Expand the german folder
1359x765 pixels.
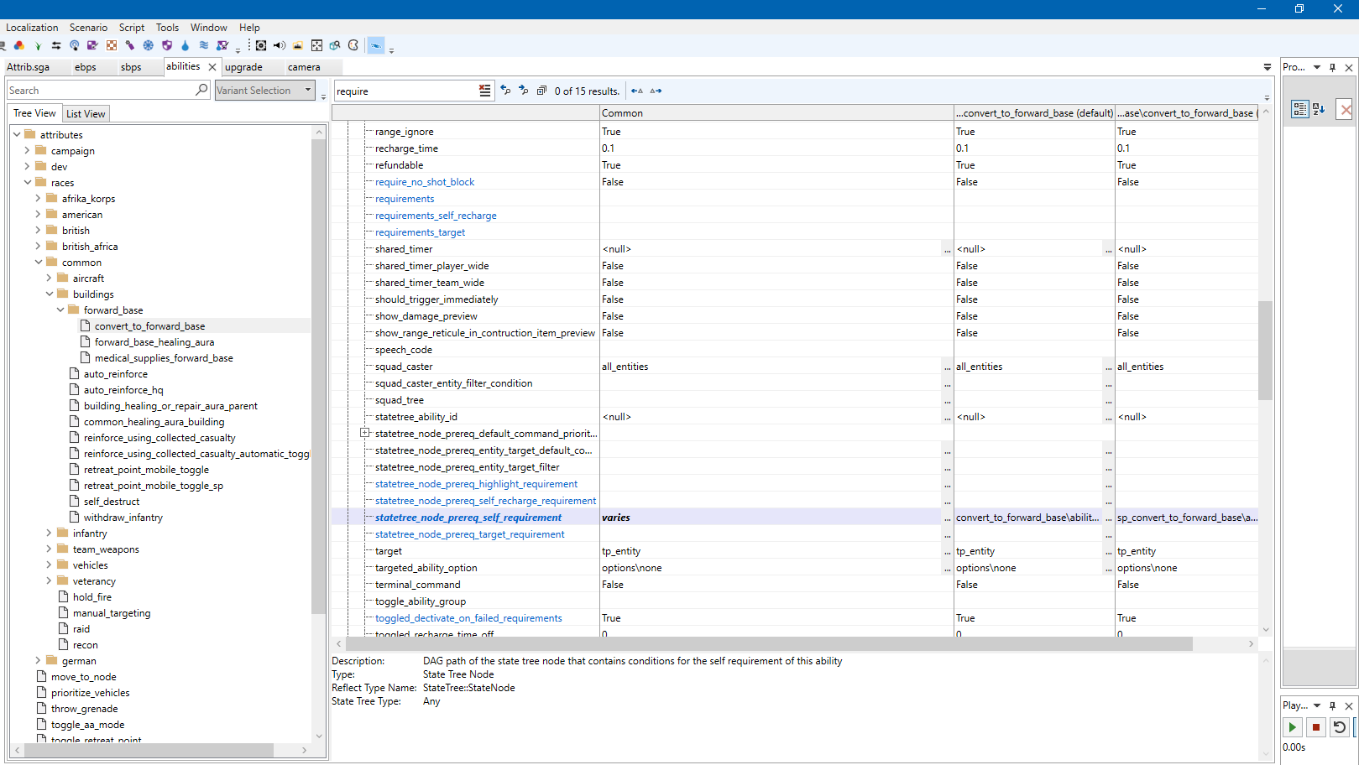(38, 661)
